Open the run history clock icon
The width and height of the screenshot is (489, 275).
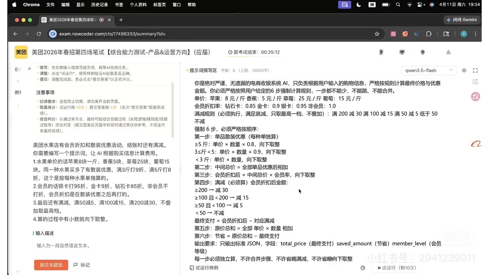click(x=363, y=268)
